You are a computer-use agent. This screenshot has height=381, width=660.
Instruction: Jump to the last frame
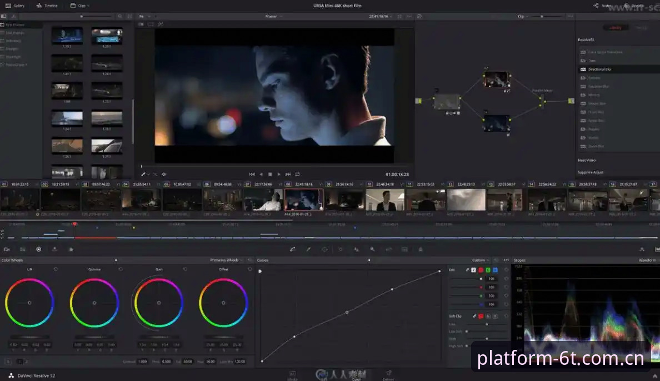click(288, 174)
